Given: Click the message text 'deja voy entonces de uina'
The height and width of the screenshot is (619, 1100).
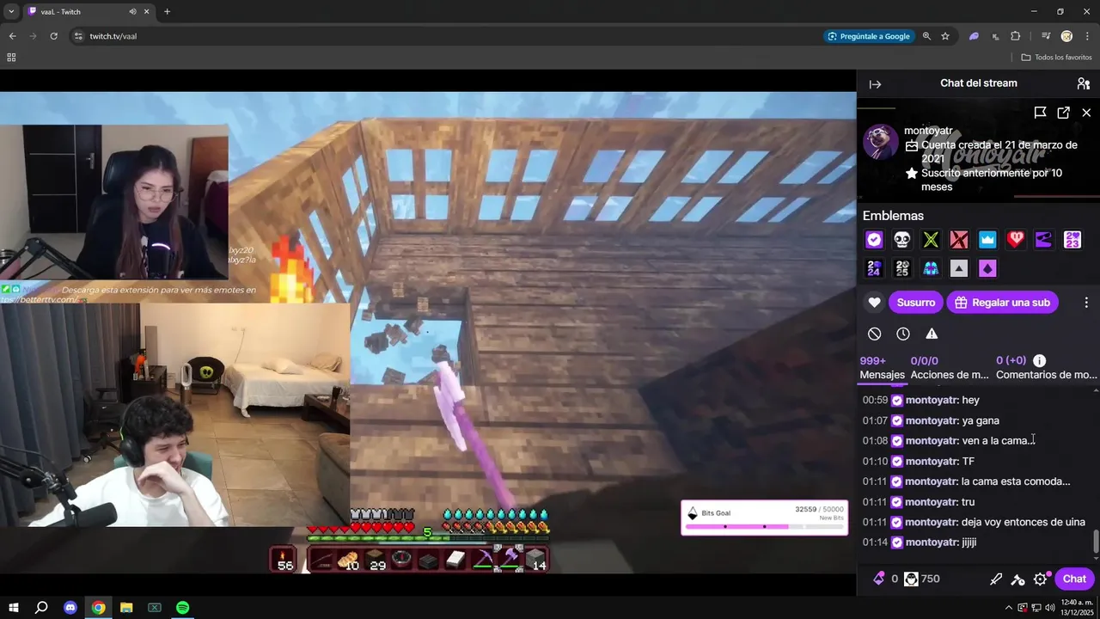Looking at the screenshot, I should click(x=1024, y=522).
